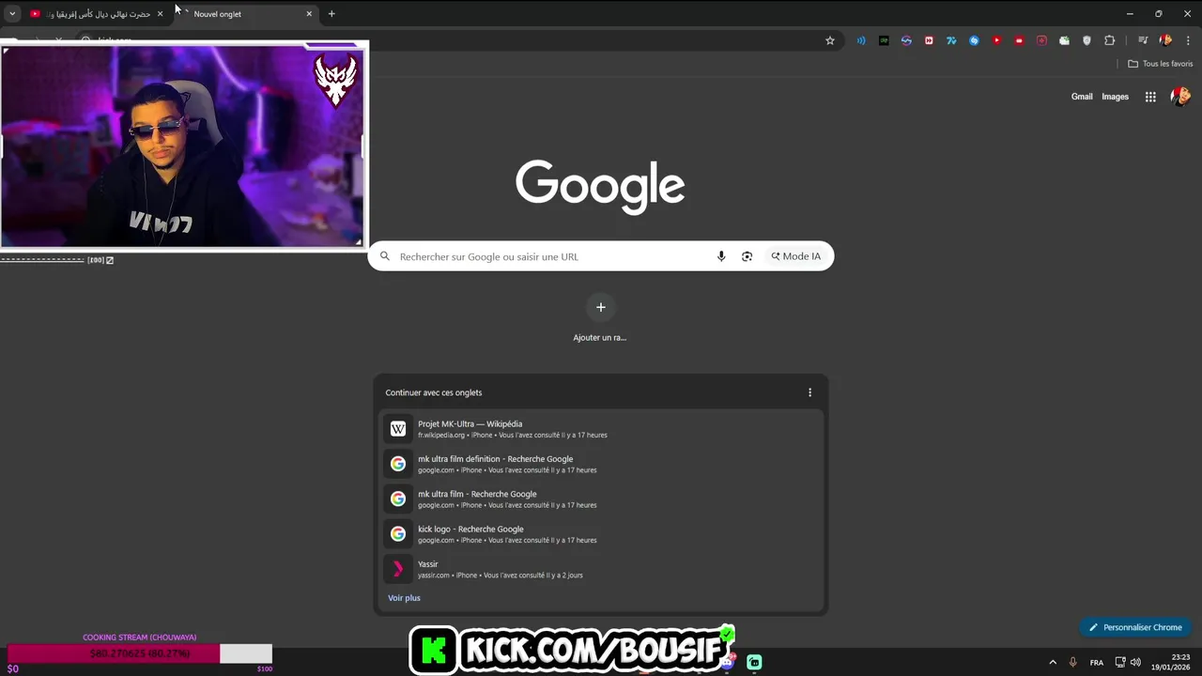Open the taskbar network icon
Image resolution: width=1202 pixels, height=676 pixels.
pyautogui.click(x=1120, y=662)
